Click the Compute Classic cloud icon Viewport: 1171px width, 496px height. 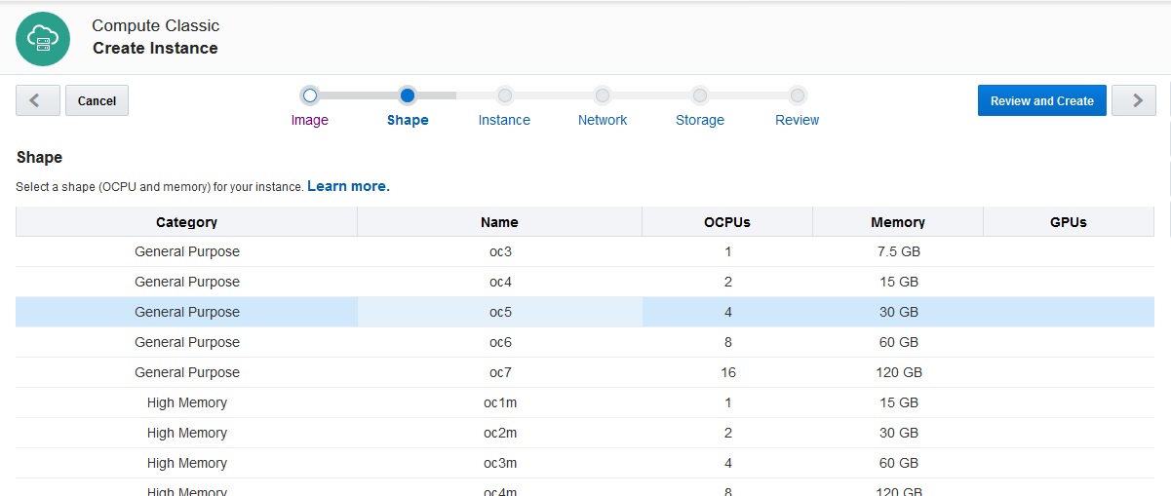[43, 39]
